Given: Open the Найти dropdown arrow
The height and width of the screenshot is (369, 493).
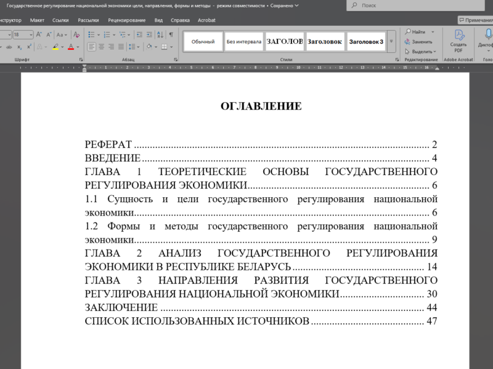Looking at the screenshot, I should point(433,32).
